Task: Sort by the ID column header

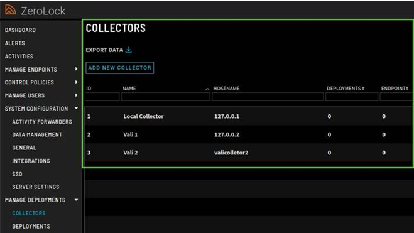Action: (89, 89)
